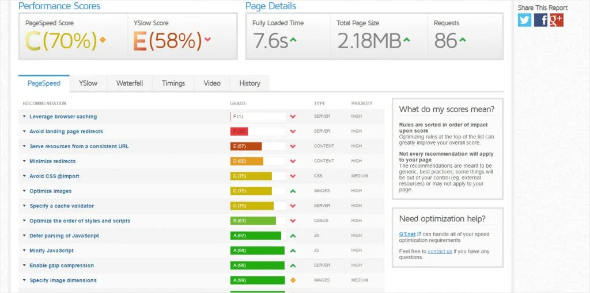This screenshot has width=590, height=293.
Task: Click the red down arrow beside YSlow Score
Action: click(207, 39)
